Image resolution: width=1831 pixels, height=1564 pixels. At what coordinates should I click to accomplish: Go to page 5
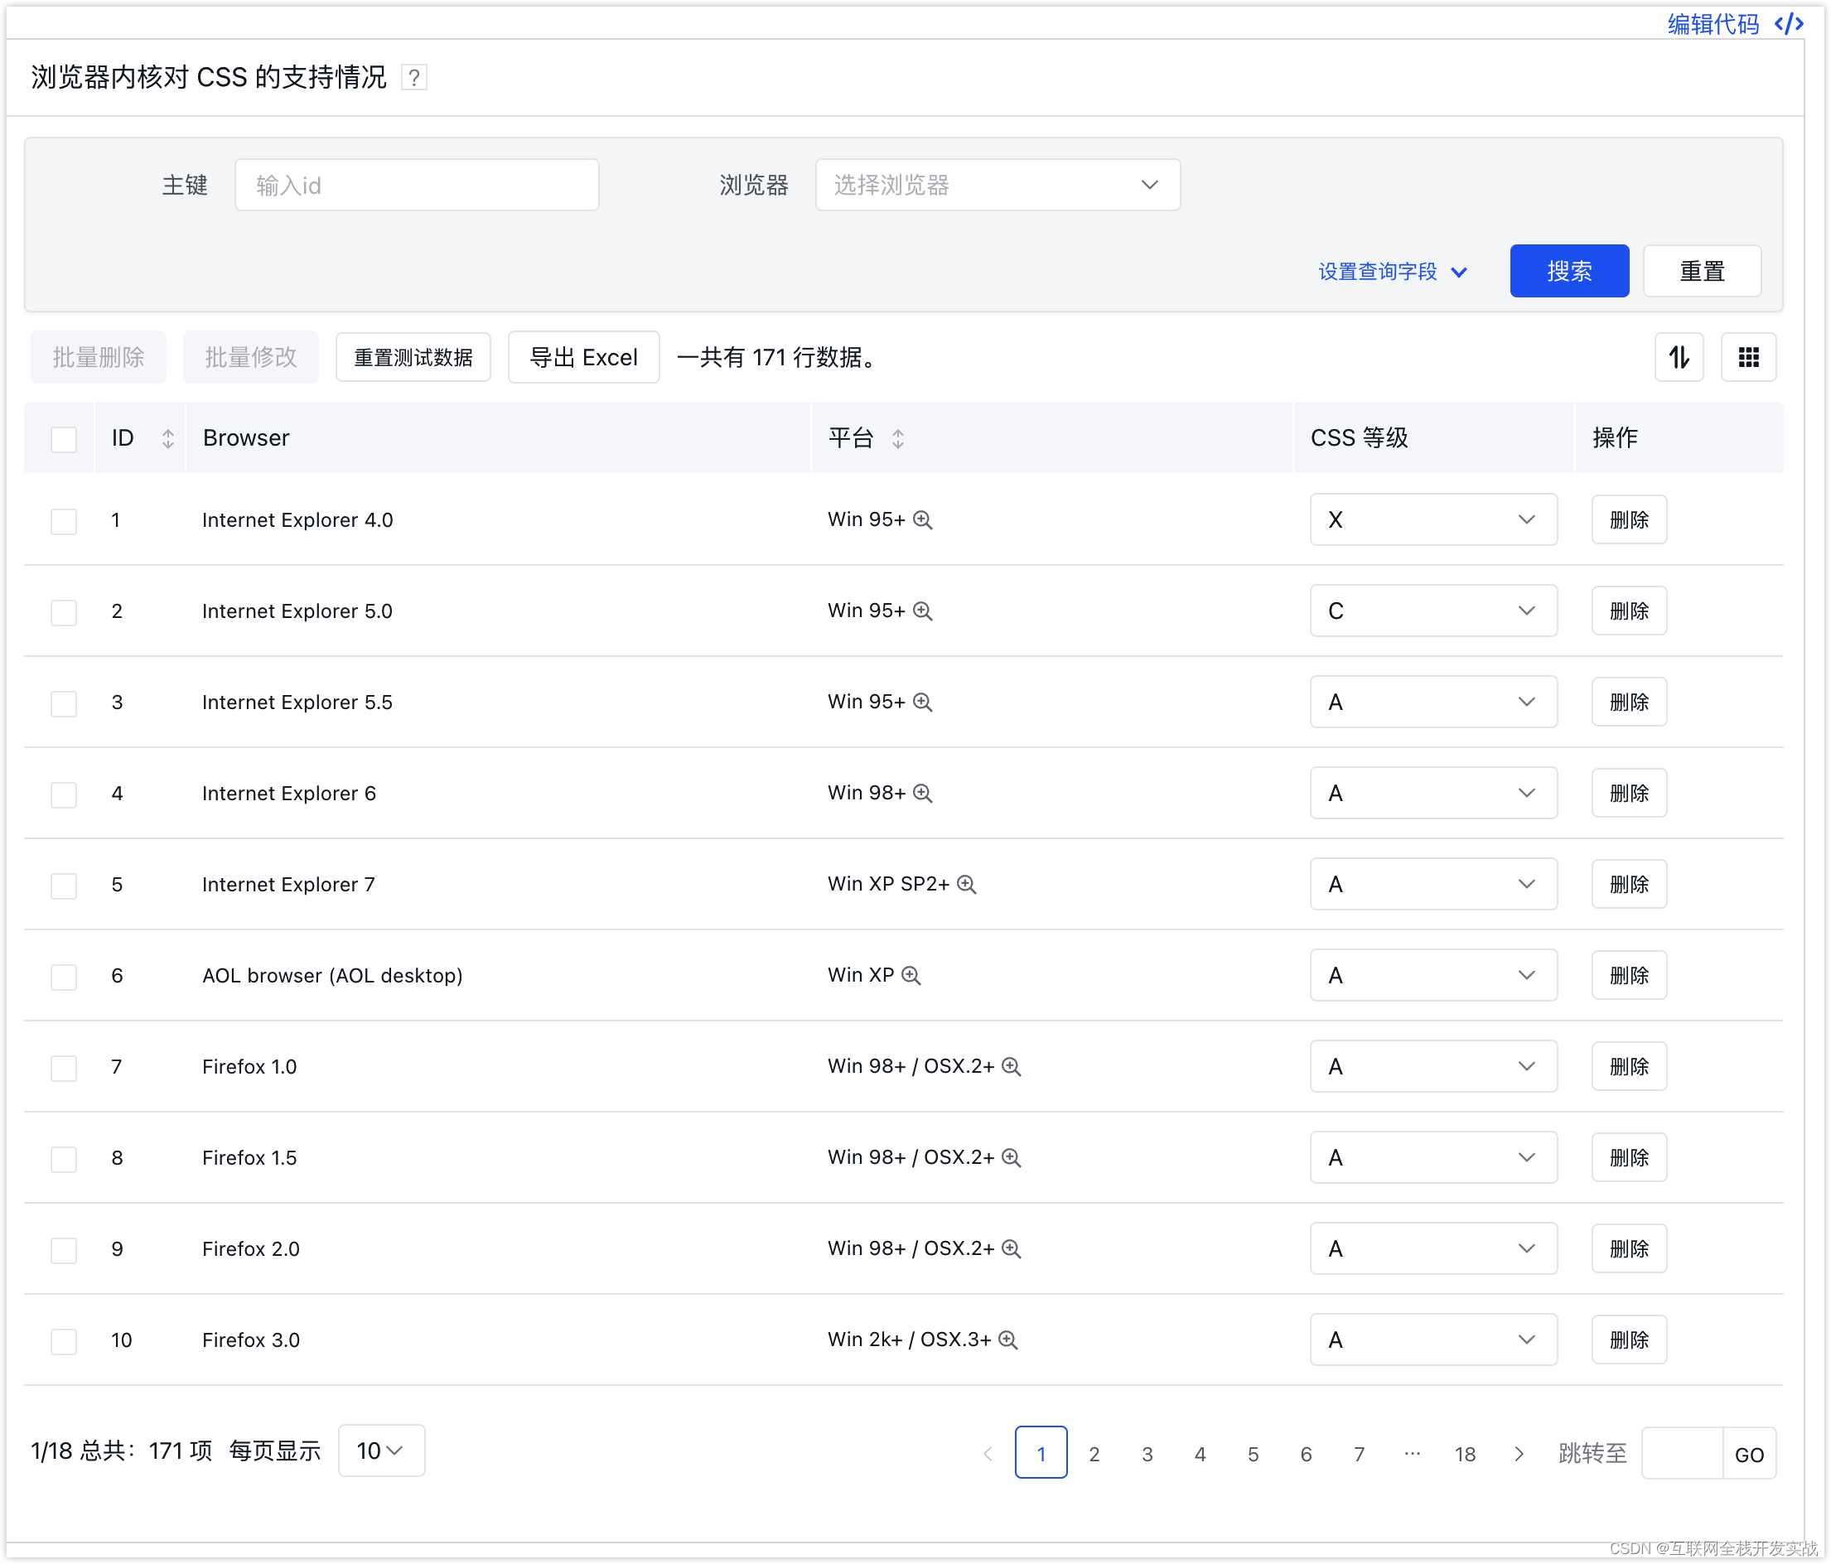[x=1253, y=1454]
